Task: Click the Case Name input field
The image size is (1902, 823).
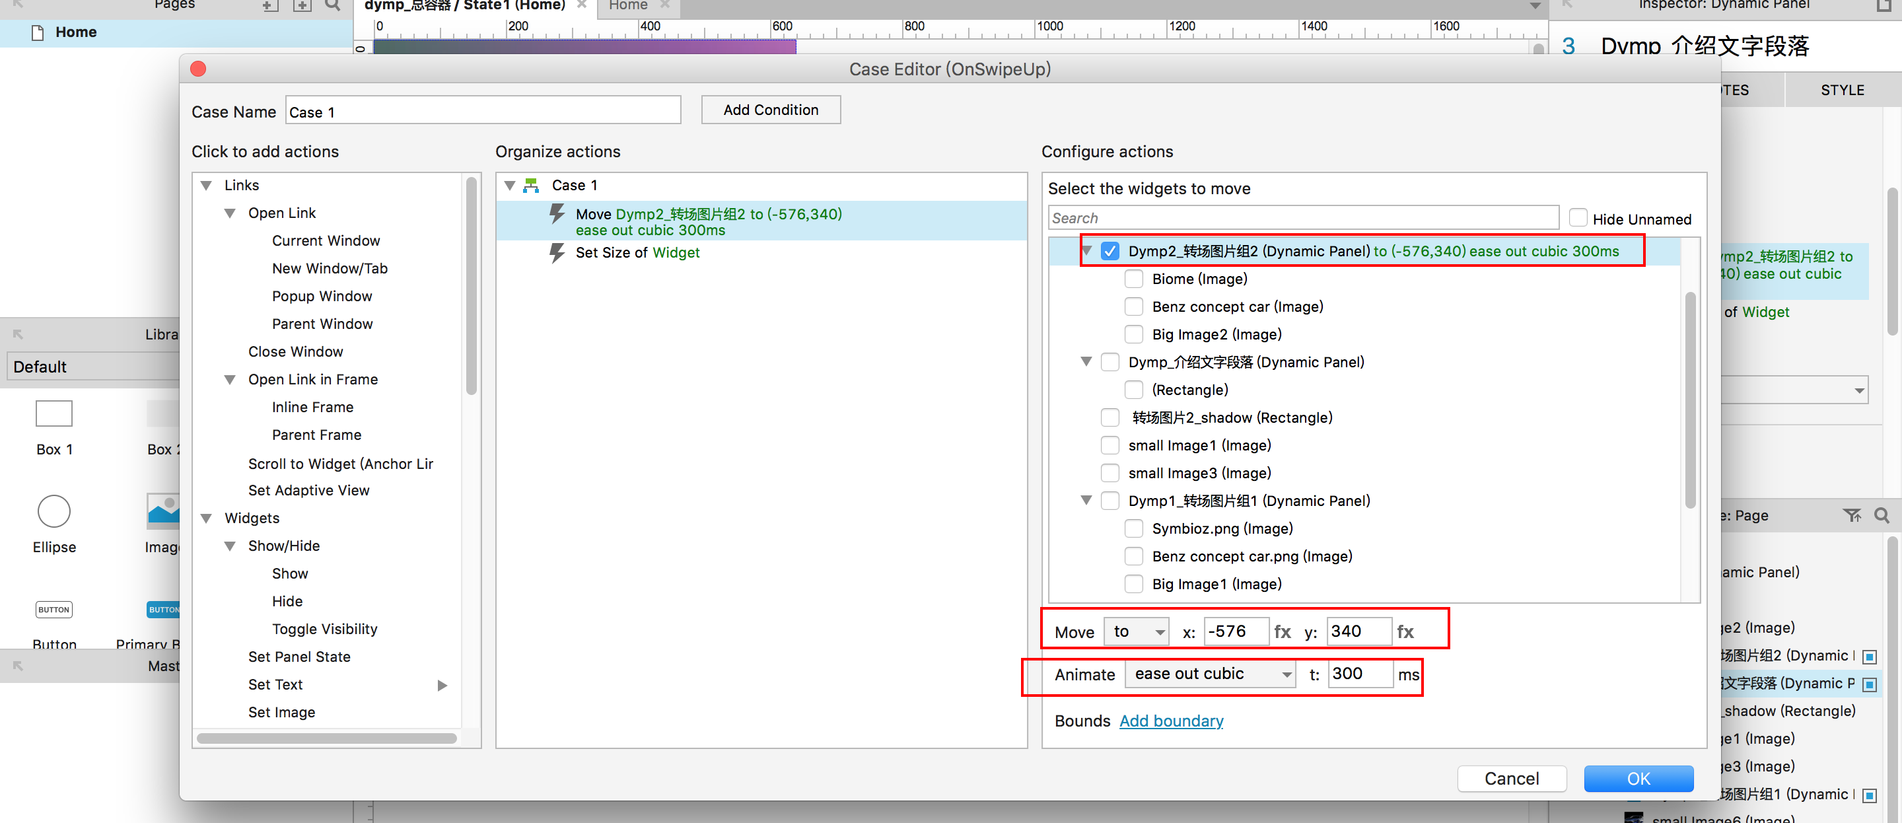Action: pos(483,112)
